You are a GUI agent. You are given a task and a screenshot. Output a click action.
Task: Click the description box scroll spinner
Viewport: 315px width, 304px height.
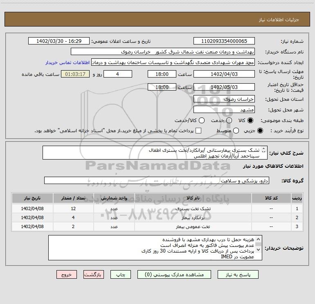(x=264, y=150)
